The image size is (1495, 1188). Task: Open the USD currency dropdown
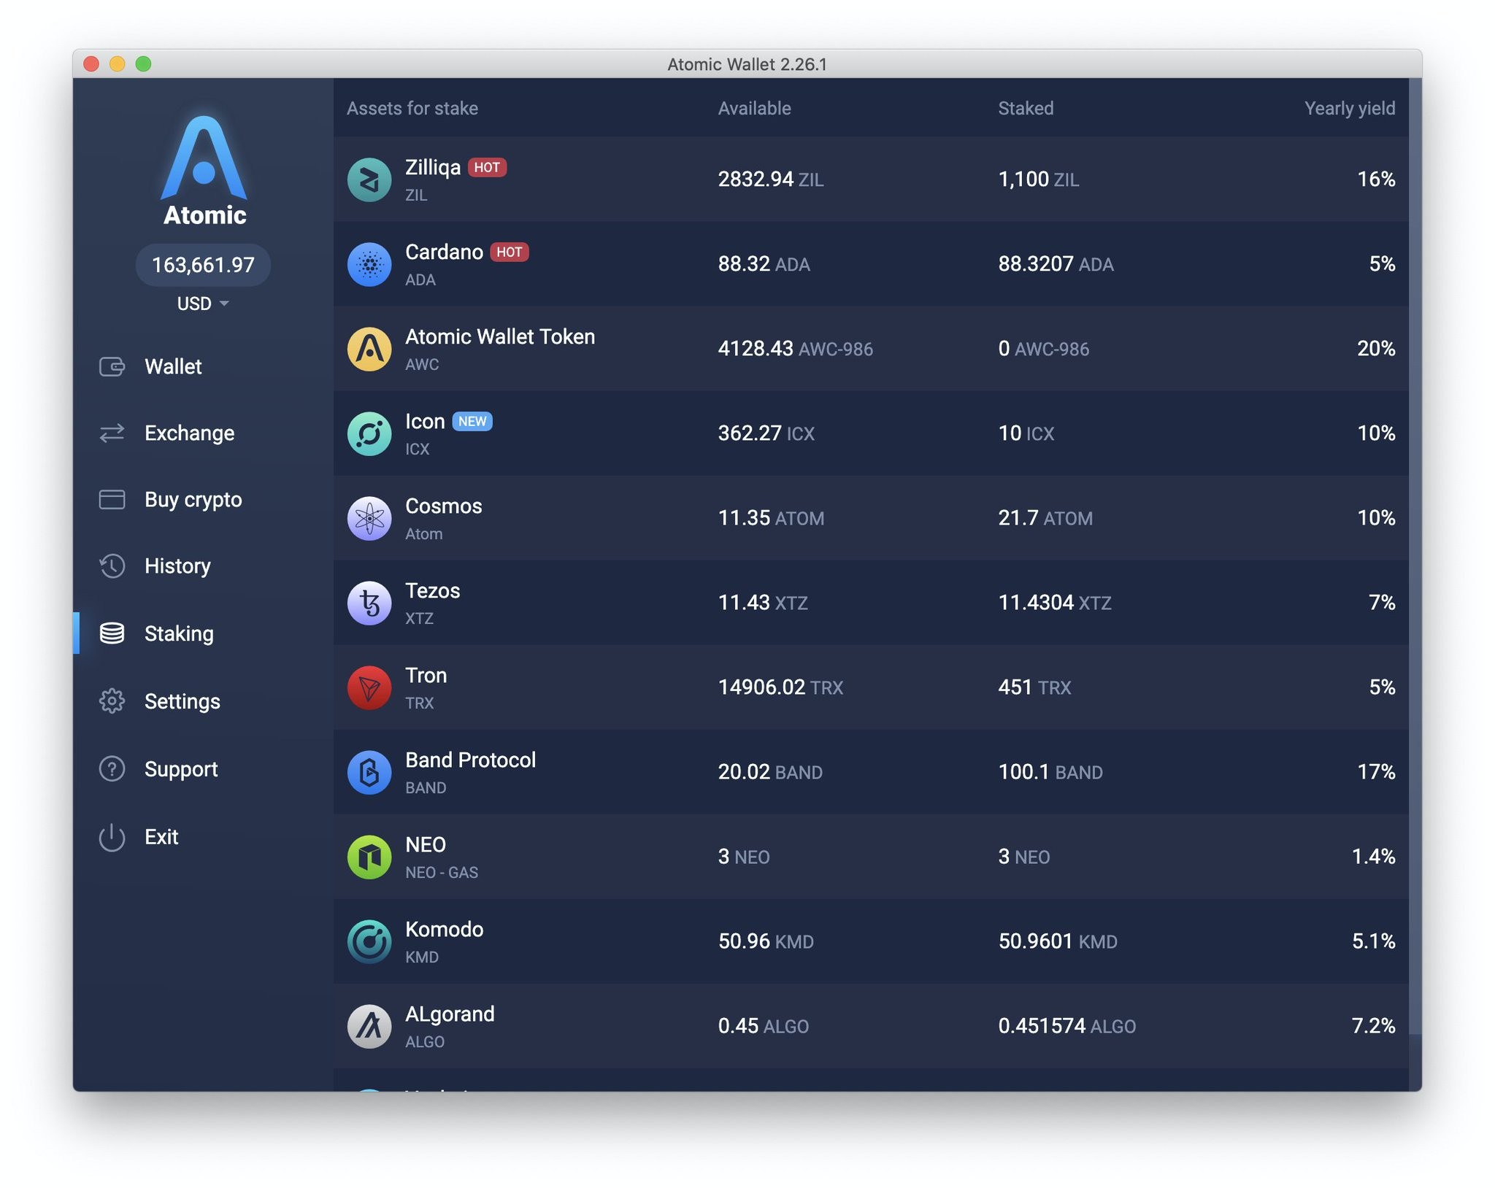click(203, 304)
